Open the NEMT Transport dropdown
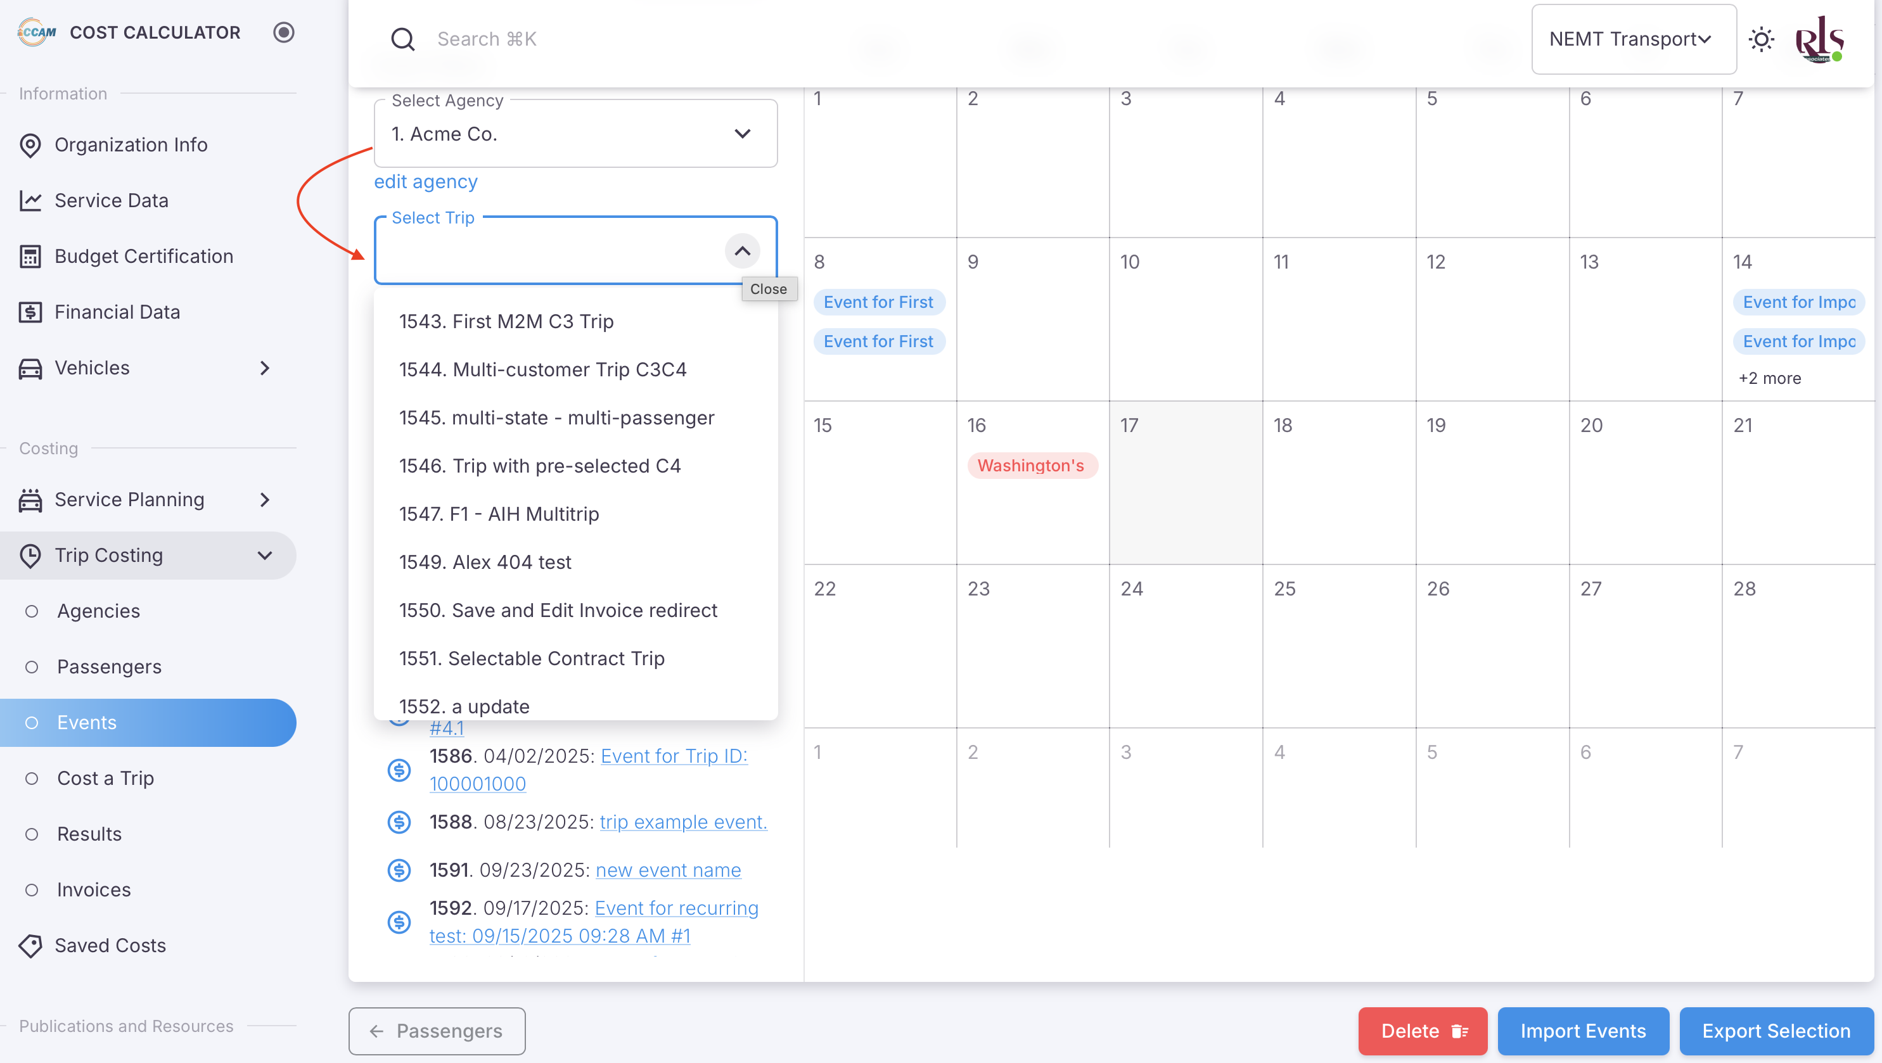The image size is (1882, 1063). point(1633,39)
